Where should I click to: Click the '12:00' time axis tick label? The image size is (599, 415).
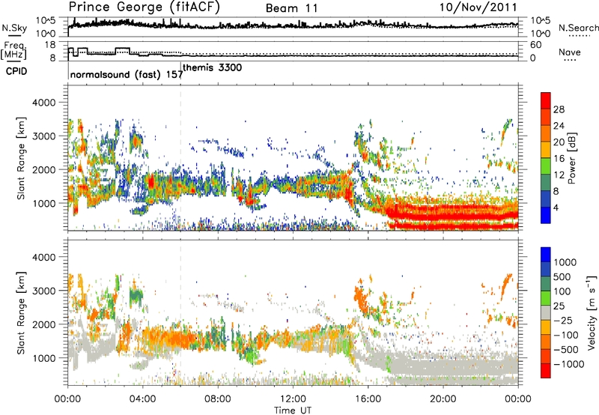tap(293, 399)
